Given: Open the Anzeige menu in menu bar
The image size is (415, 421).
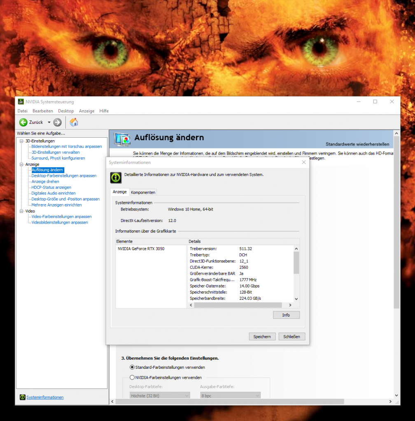Looking at the screenshot, I should pos(86,111).
